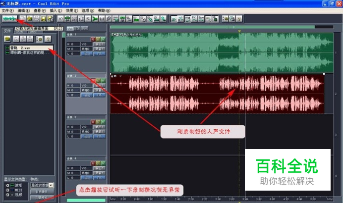Click the 1:00 mark on time ruler

tap(150, 199)
